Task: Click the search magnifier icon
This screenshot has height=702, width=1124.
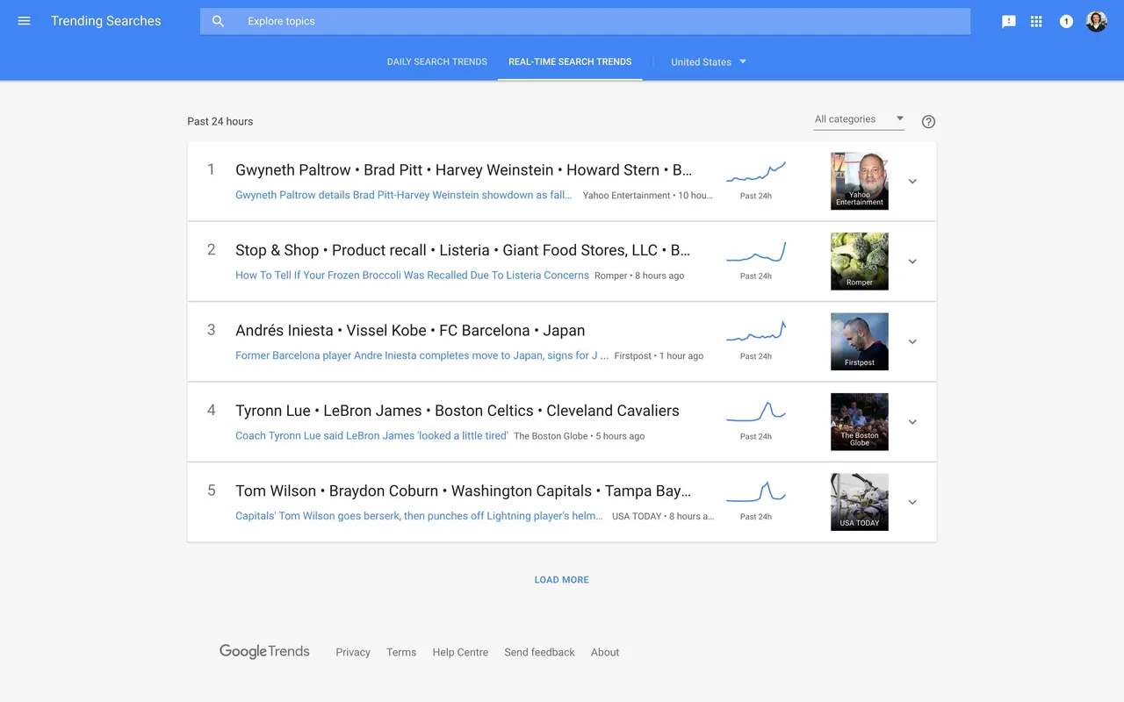Action: pyautogui.click(x=219, y=21)
